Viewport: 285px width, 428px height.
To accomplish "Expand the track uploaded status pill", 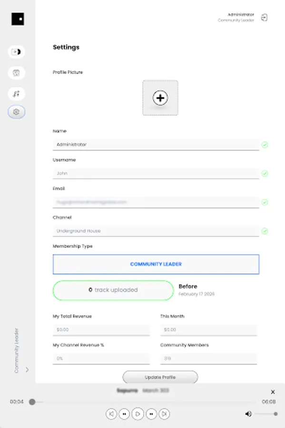I will click(x=113, y=290).
